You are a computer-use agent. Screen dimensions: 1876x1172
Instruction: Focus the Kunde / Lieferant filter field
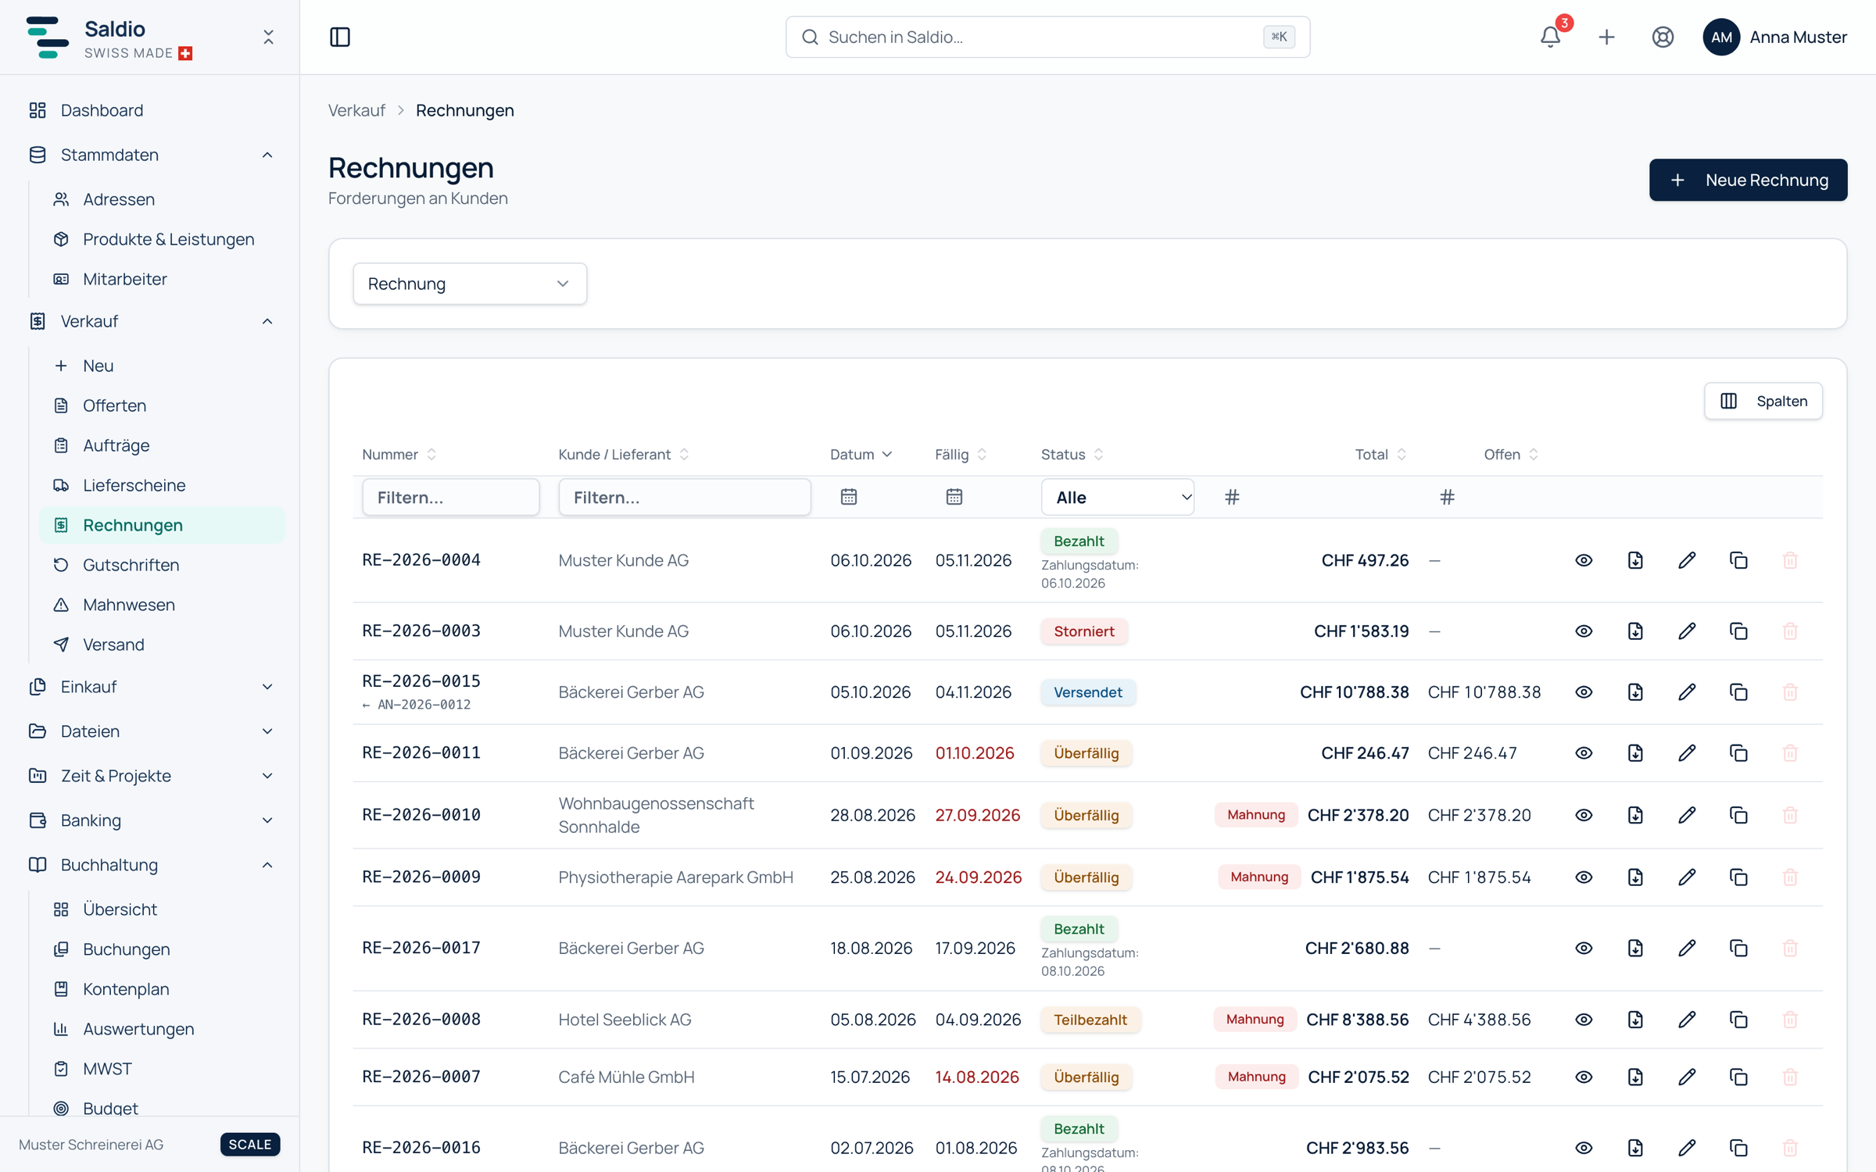coord(685,497)
